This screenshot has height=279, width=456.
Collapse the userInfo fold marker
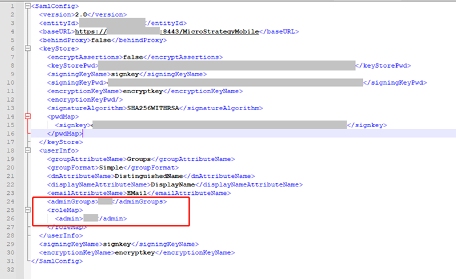click(27, 150)
